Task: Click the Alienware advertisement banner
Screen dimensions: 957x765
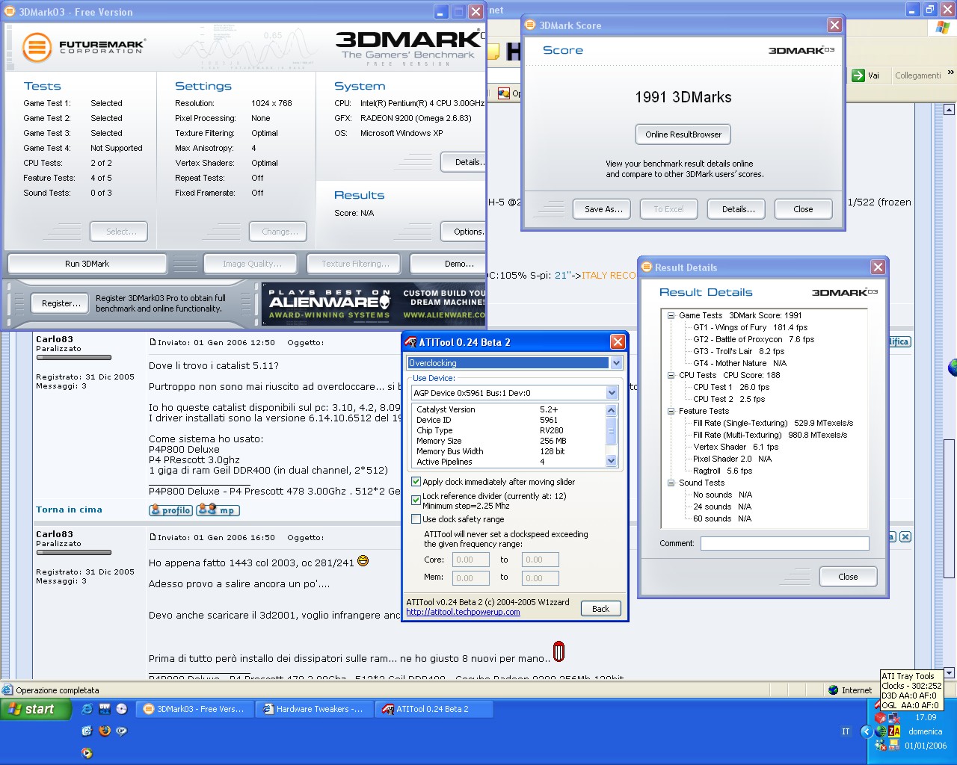Action: pos(373,303)
